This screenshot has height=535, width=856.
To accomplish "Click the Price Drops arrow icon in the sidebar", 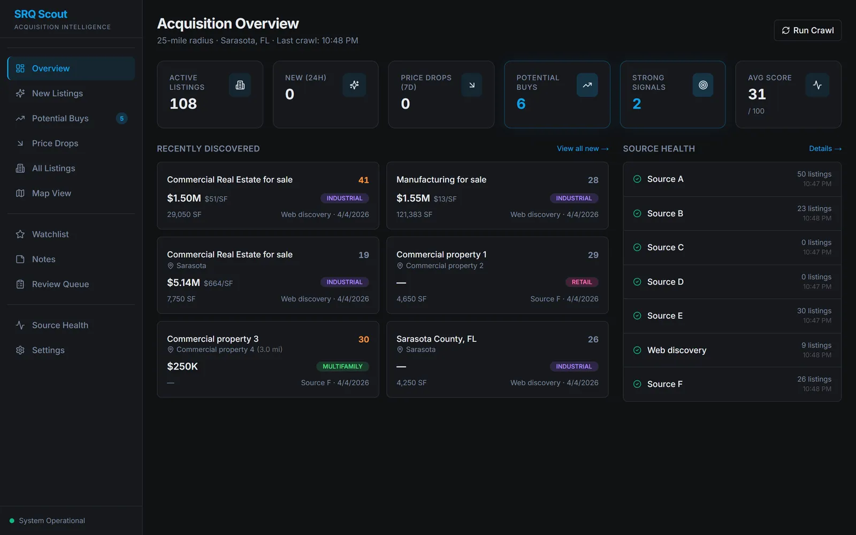I will (x=20, y=143).
